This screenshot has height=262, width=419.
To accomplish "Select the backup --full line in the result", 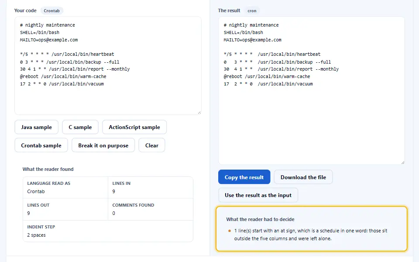I will click(278, 62).
